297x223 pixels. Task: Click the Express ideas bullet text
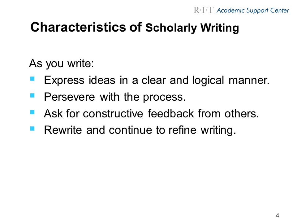(x=157, y=81)
